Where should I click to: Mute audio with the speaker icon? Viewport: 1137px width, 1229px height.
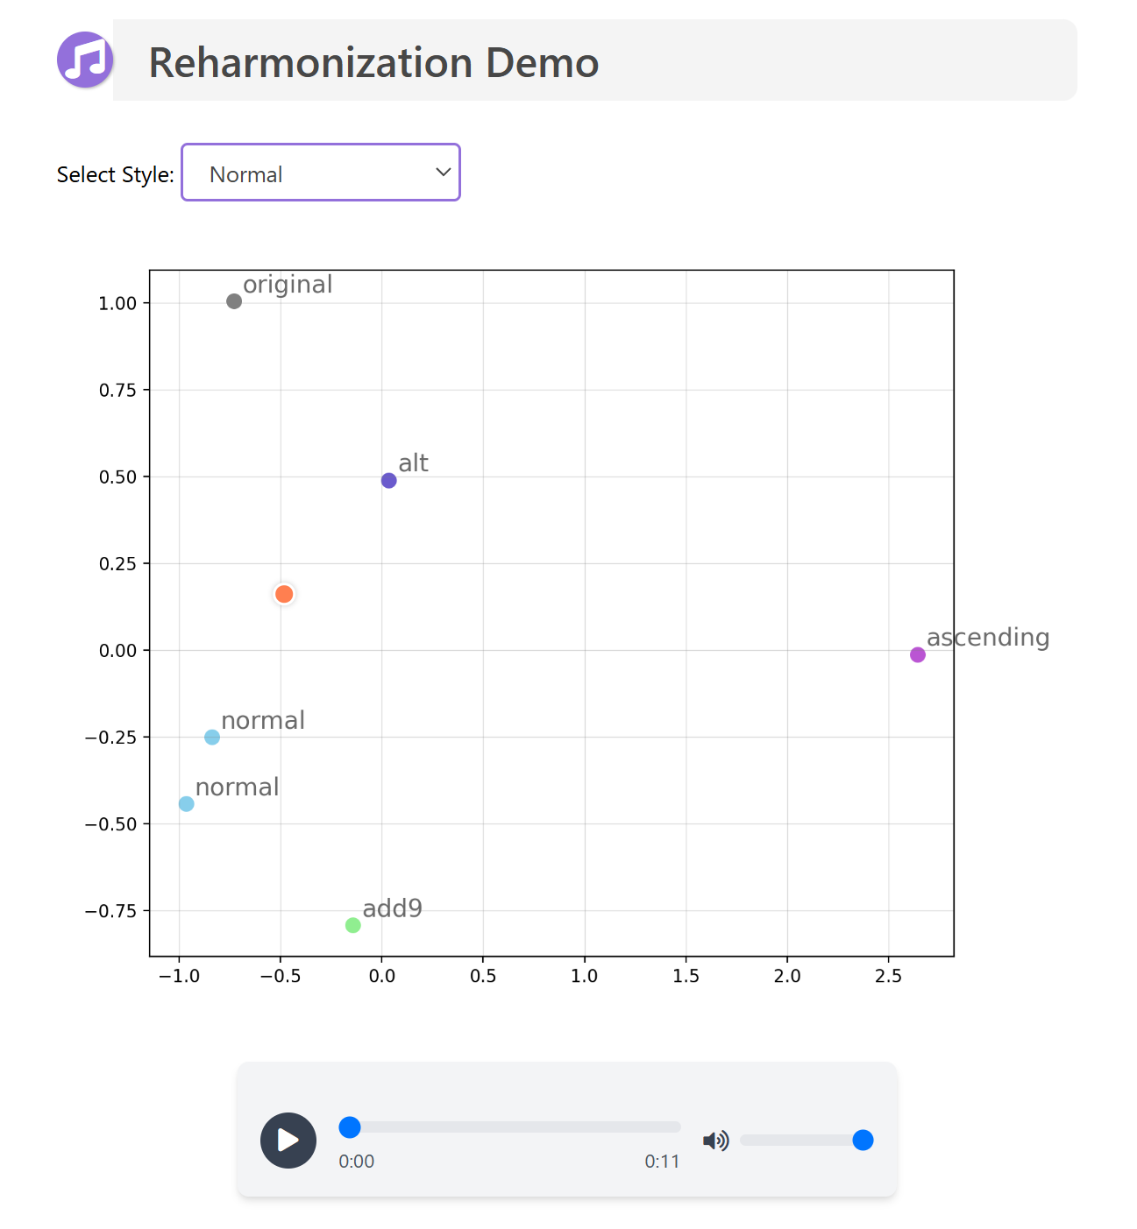click(716, 1141)
